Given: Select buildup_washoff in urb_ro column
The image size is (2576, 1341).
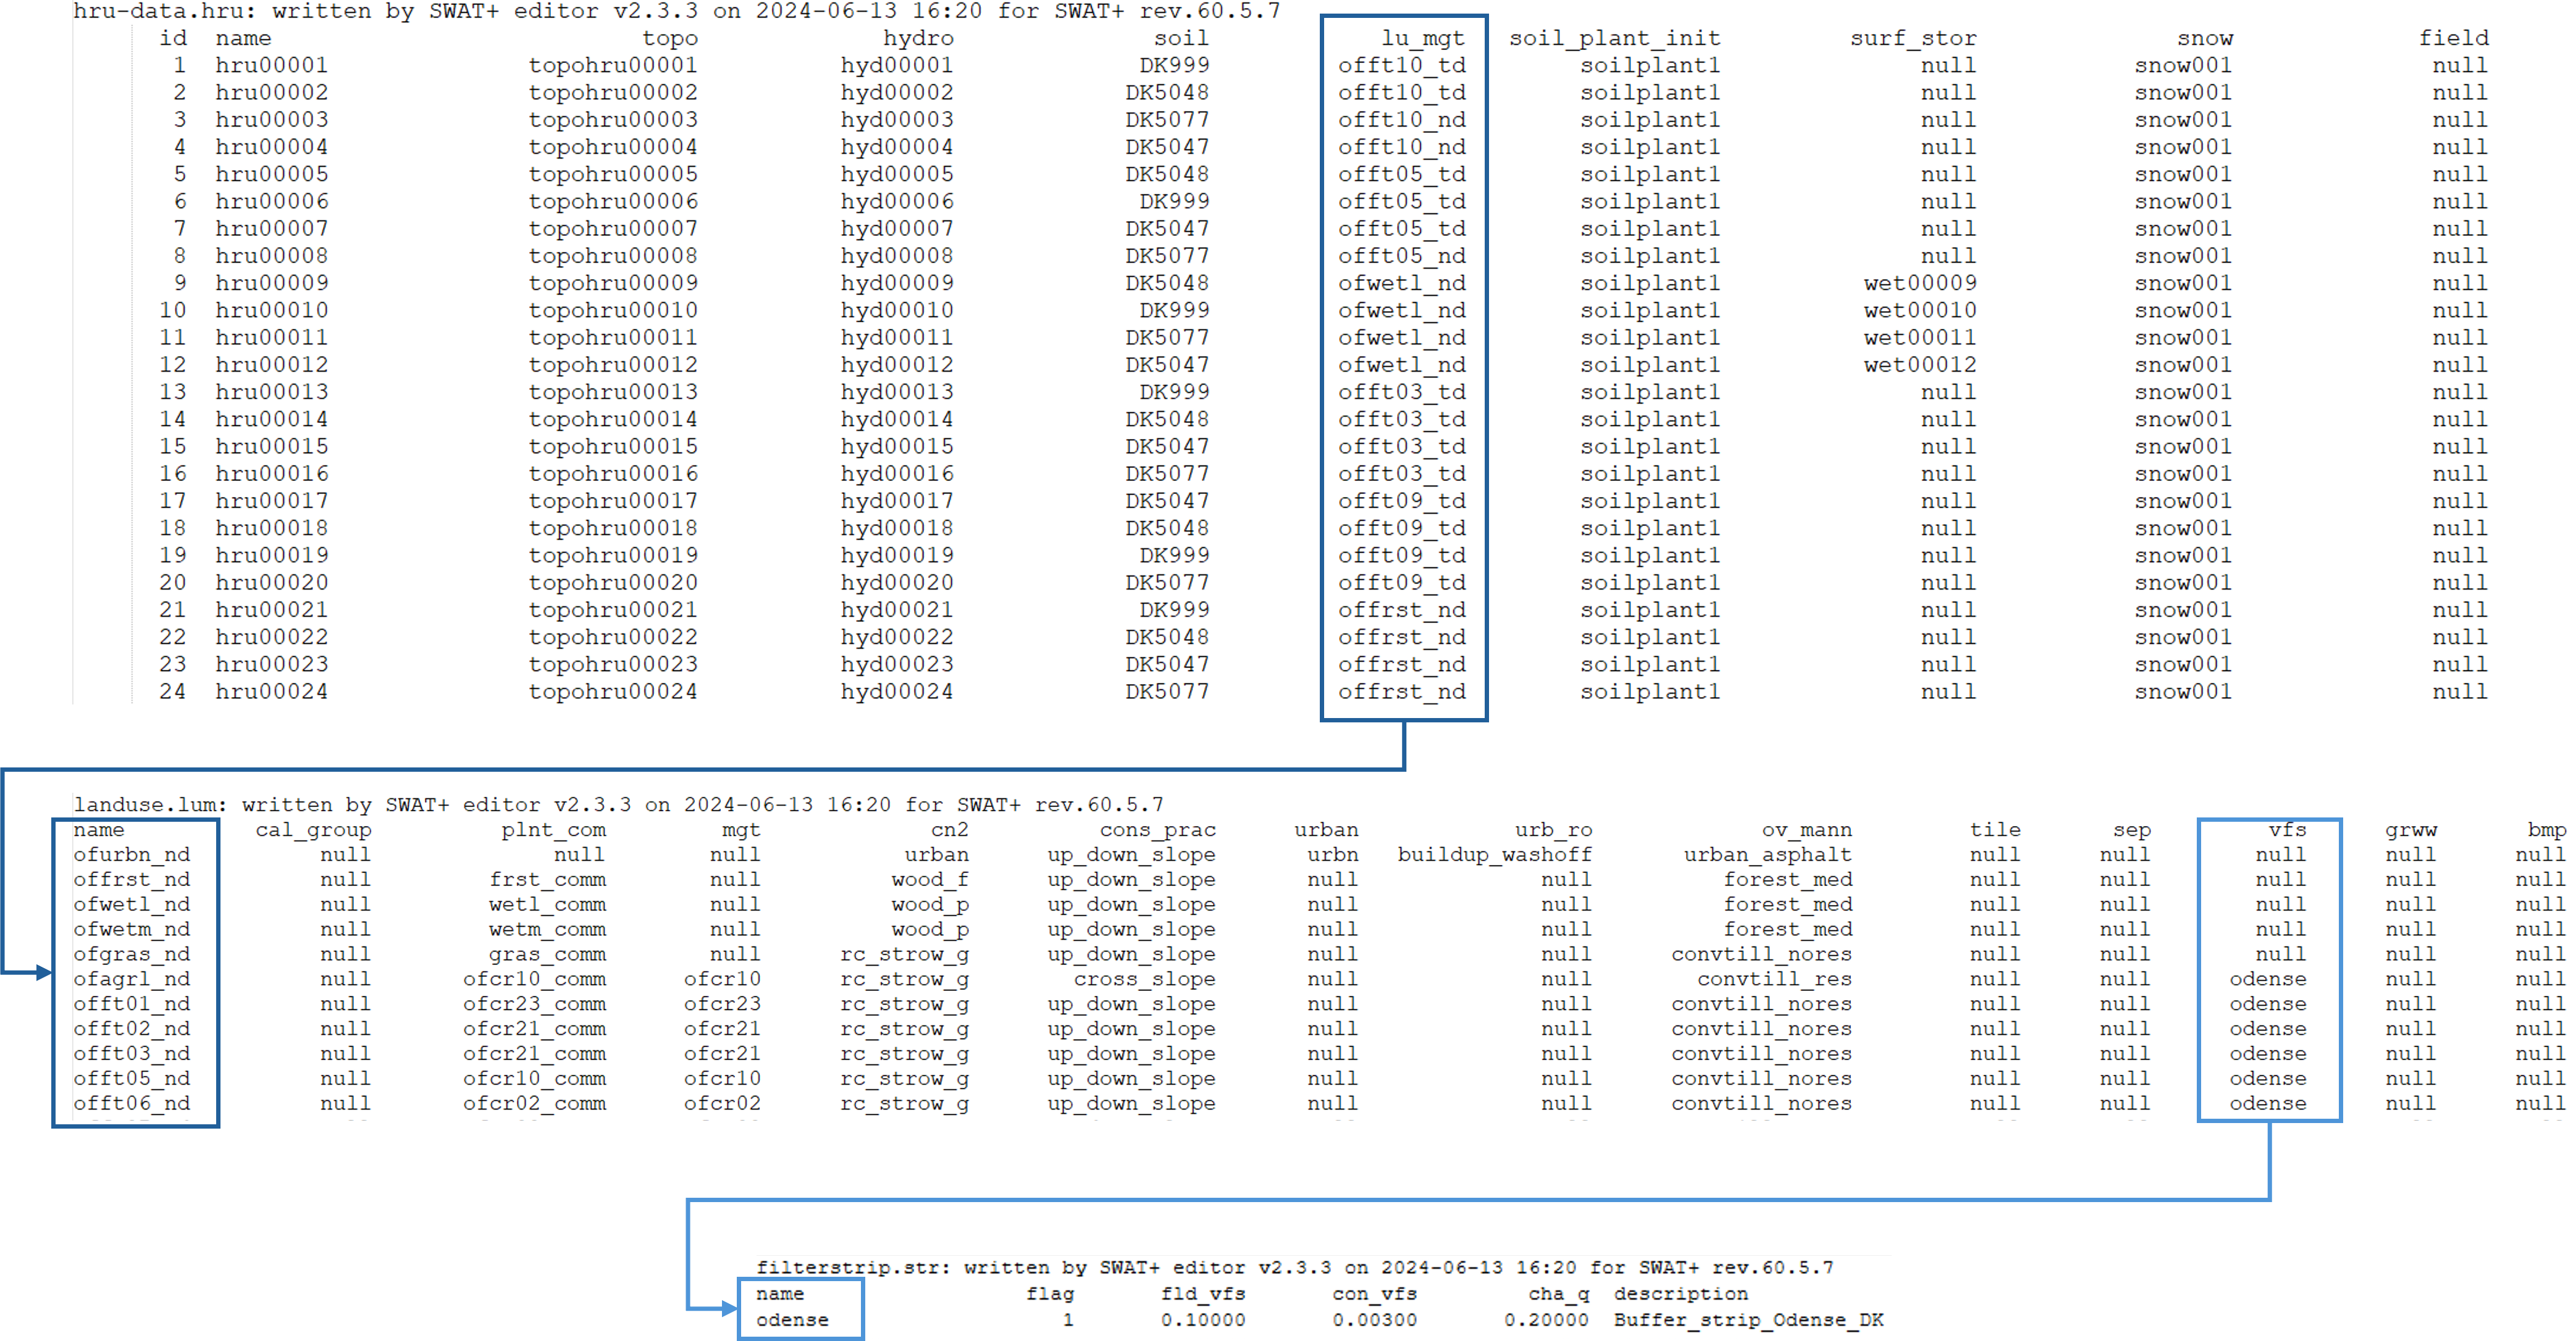Looking at the screenshot, I should [x=1494, y=855].
